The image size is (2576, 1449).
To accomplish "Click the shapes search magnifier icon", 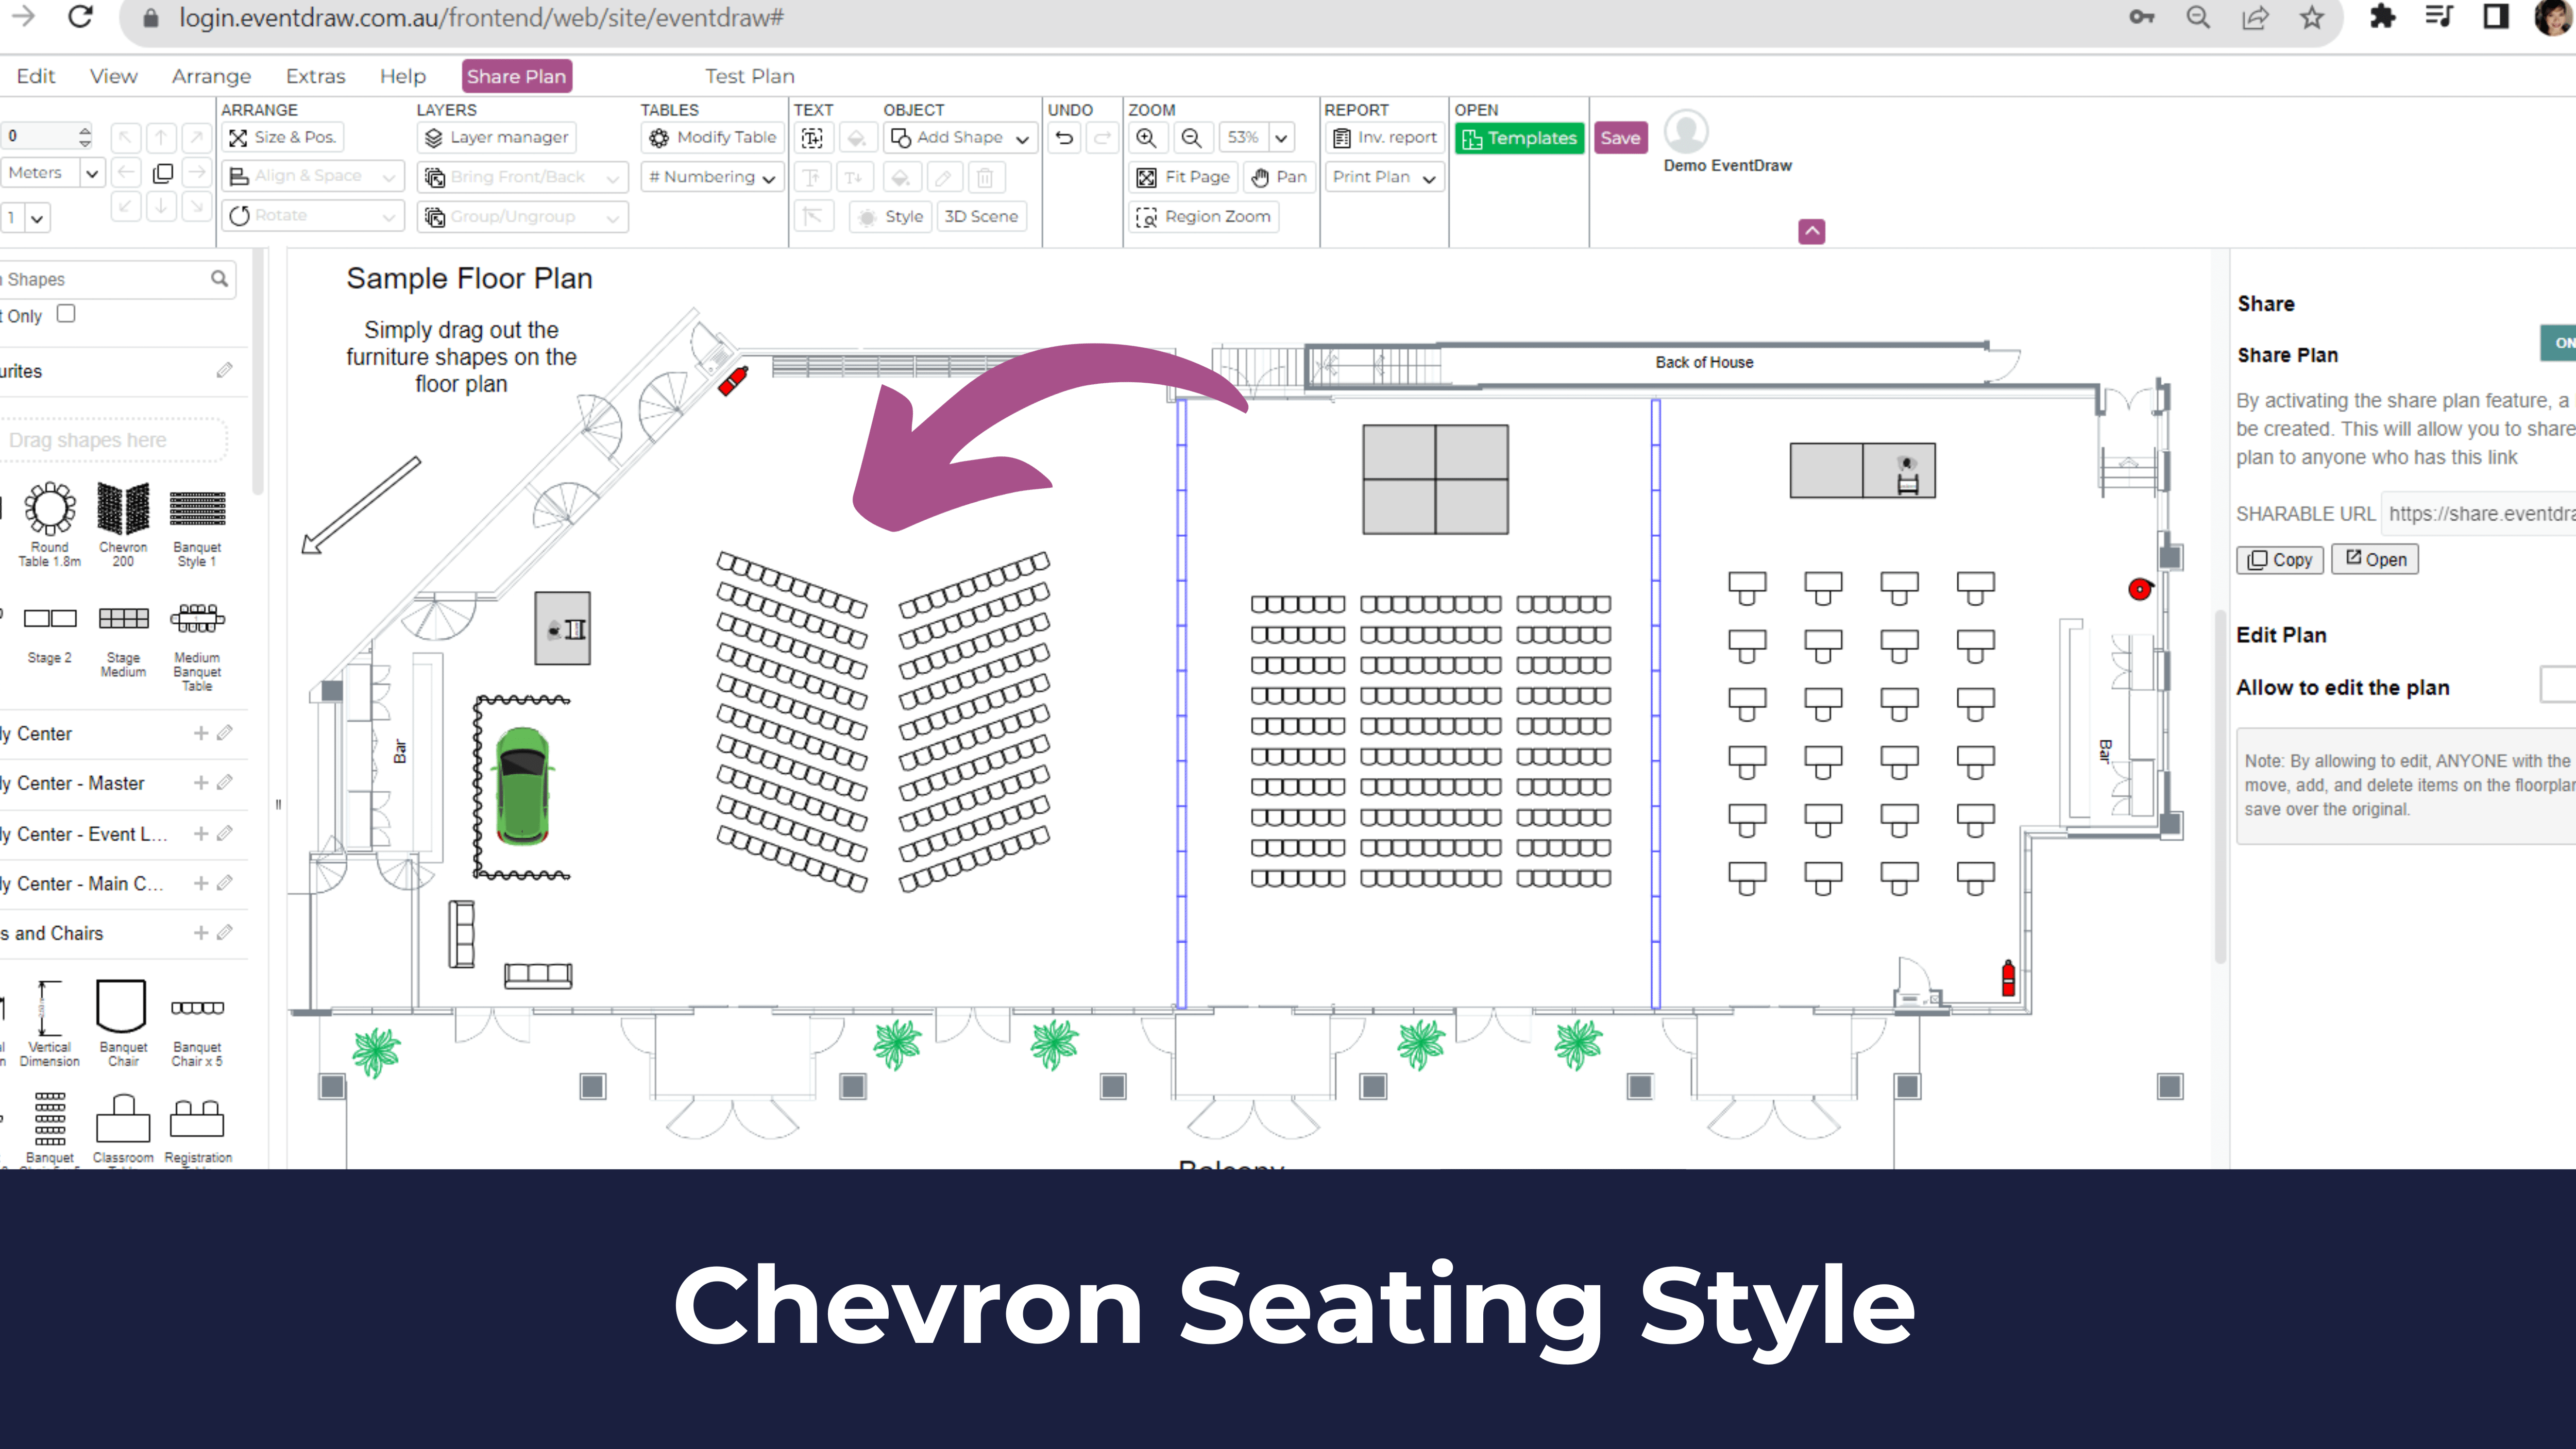I will point(219,279).
